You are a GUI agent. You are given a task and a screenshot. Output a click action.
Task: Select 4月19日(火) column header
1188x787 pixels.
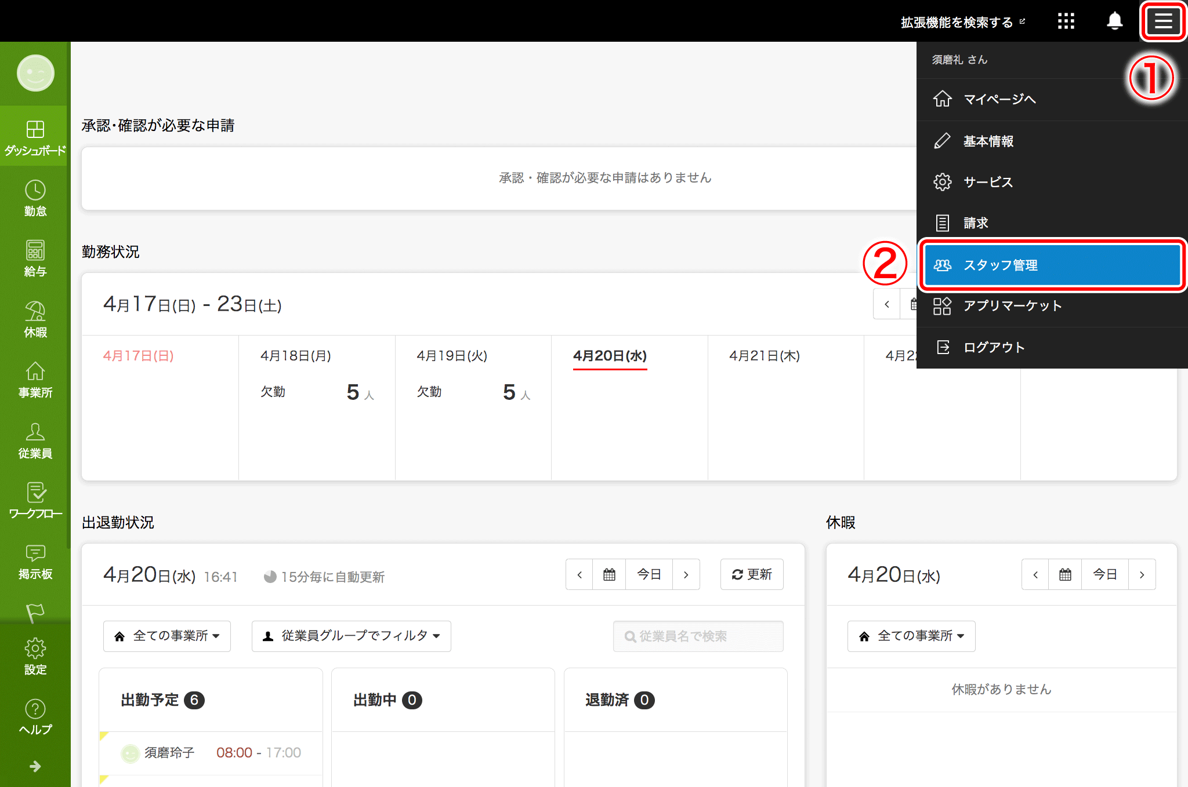[x=452, y=356]
